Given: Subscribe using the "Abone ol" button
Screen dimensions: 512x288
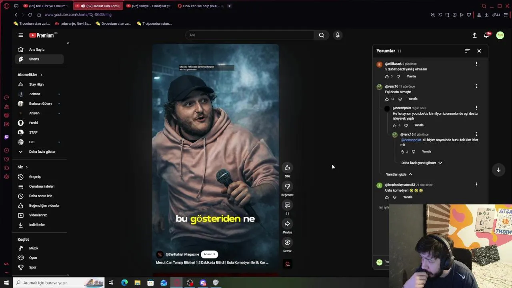Looking at the screenshot, I should point(209,254).
